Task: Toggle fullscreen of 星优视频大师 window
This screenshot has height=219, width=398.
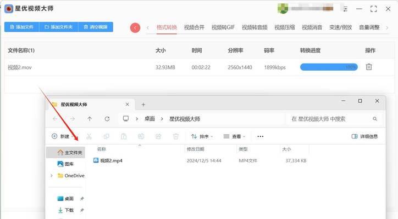Action: coord(374,9)
